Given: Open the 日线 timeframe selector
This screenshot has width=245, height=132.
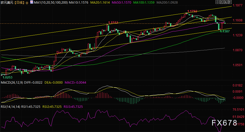Looking at the screenshot, I should (x=19, y=3).
